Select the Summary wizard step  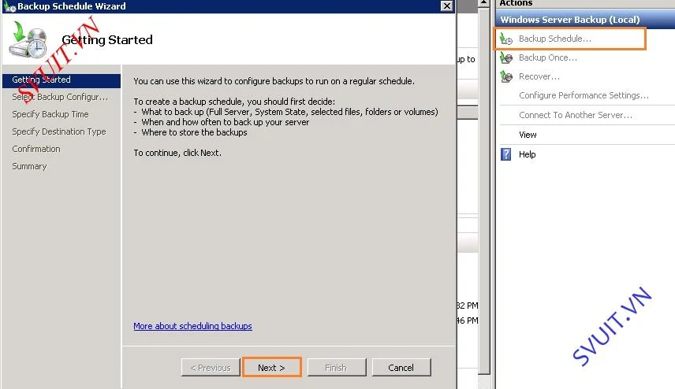(x=29, y=166)
